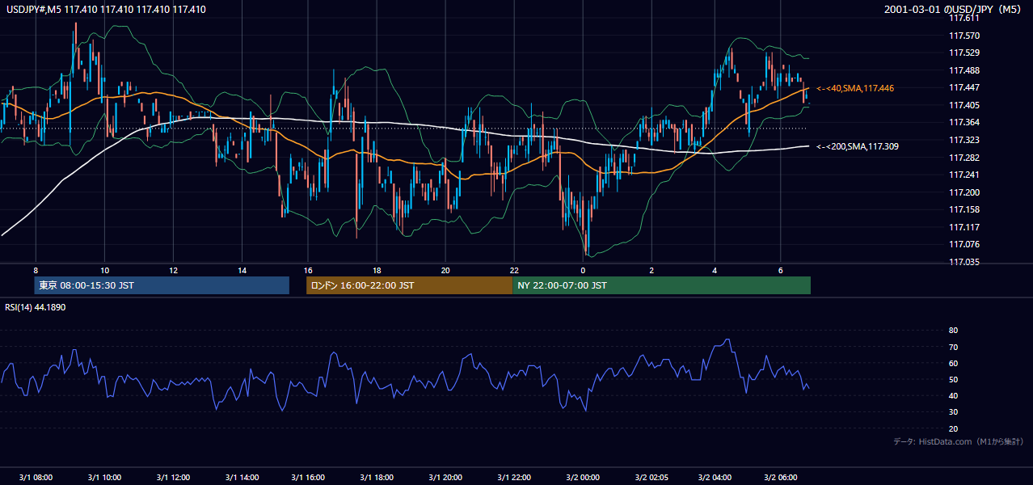The width and height of the screenshot is (1033, 485).
Task: Click the hour 12 label under the price chart
Action: pyautogui.click(x=173, y=270)
